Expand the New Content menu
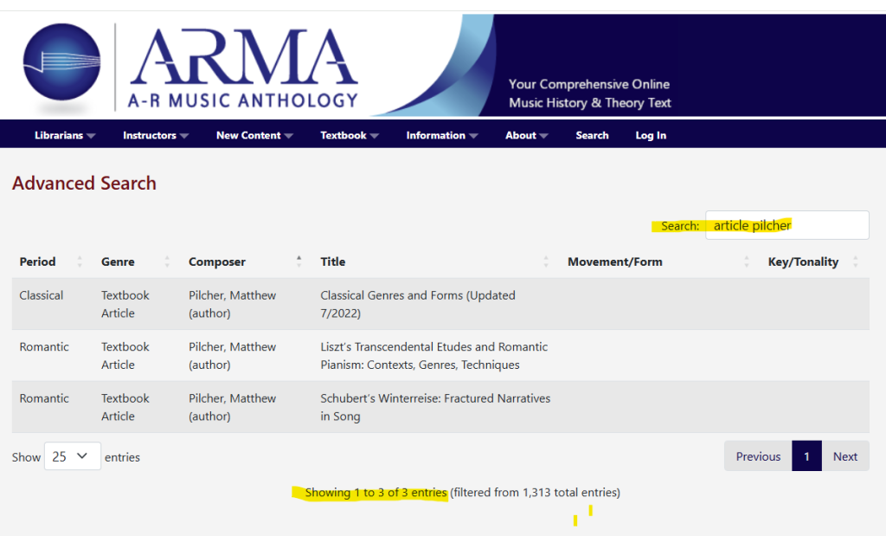Image resolution: width=886 pixels, height=536 pixels. [x=254, y=135]
